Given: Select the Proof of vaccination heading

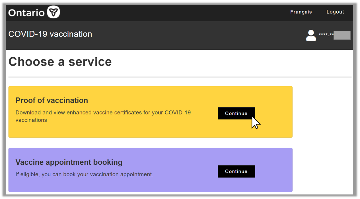Looking at the screenshot, I should point(52,100).
